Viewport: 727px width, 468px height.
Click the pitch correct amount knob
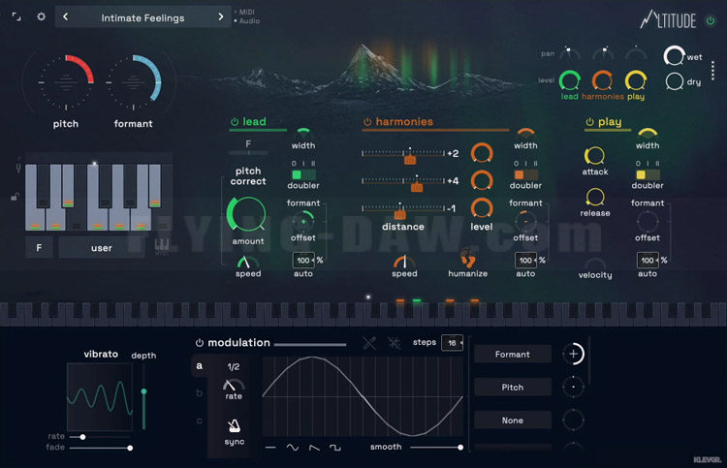click(x=247, y=214)
